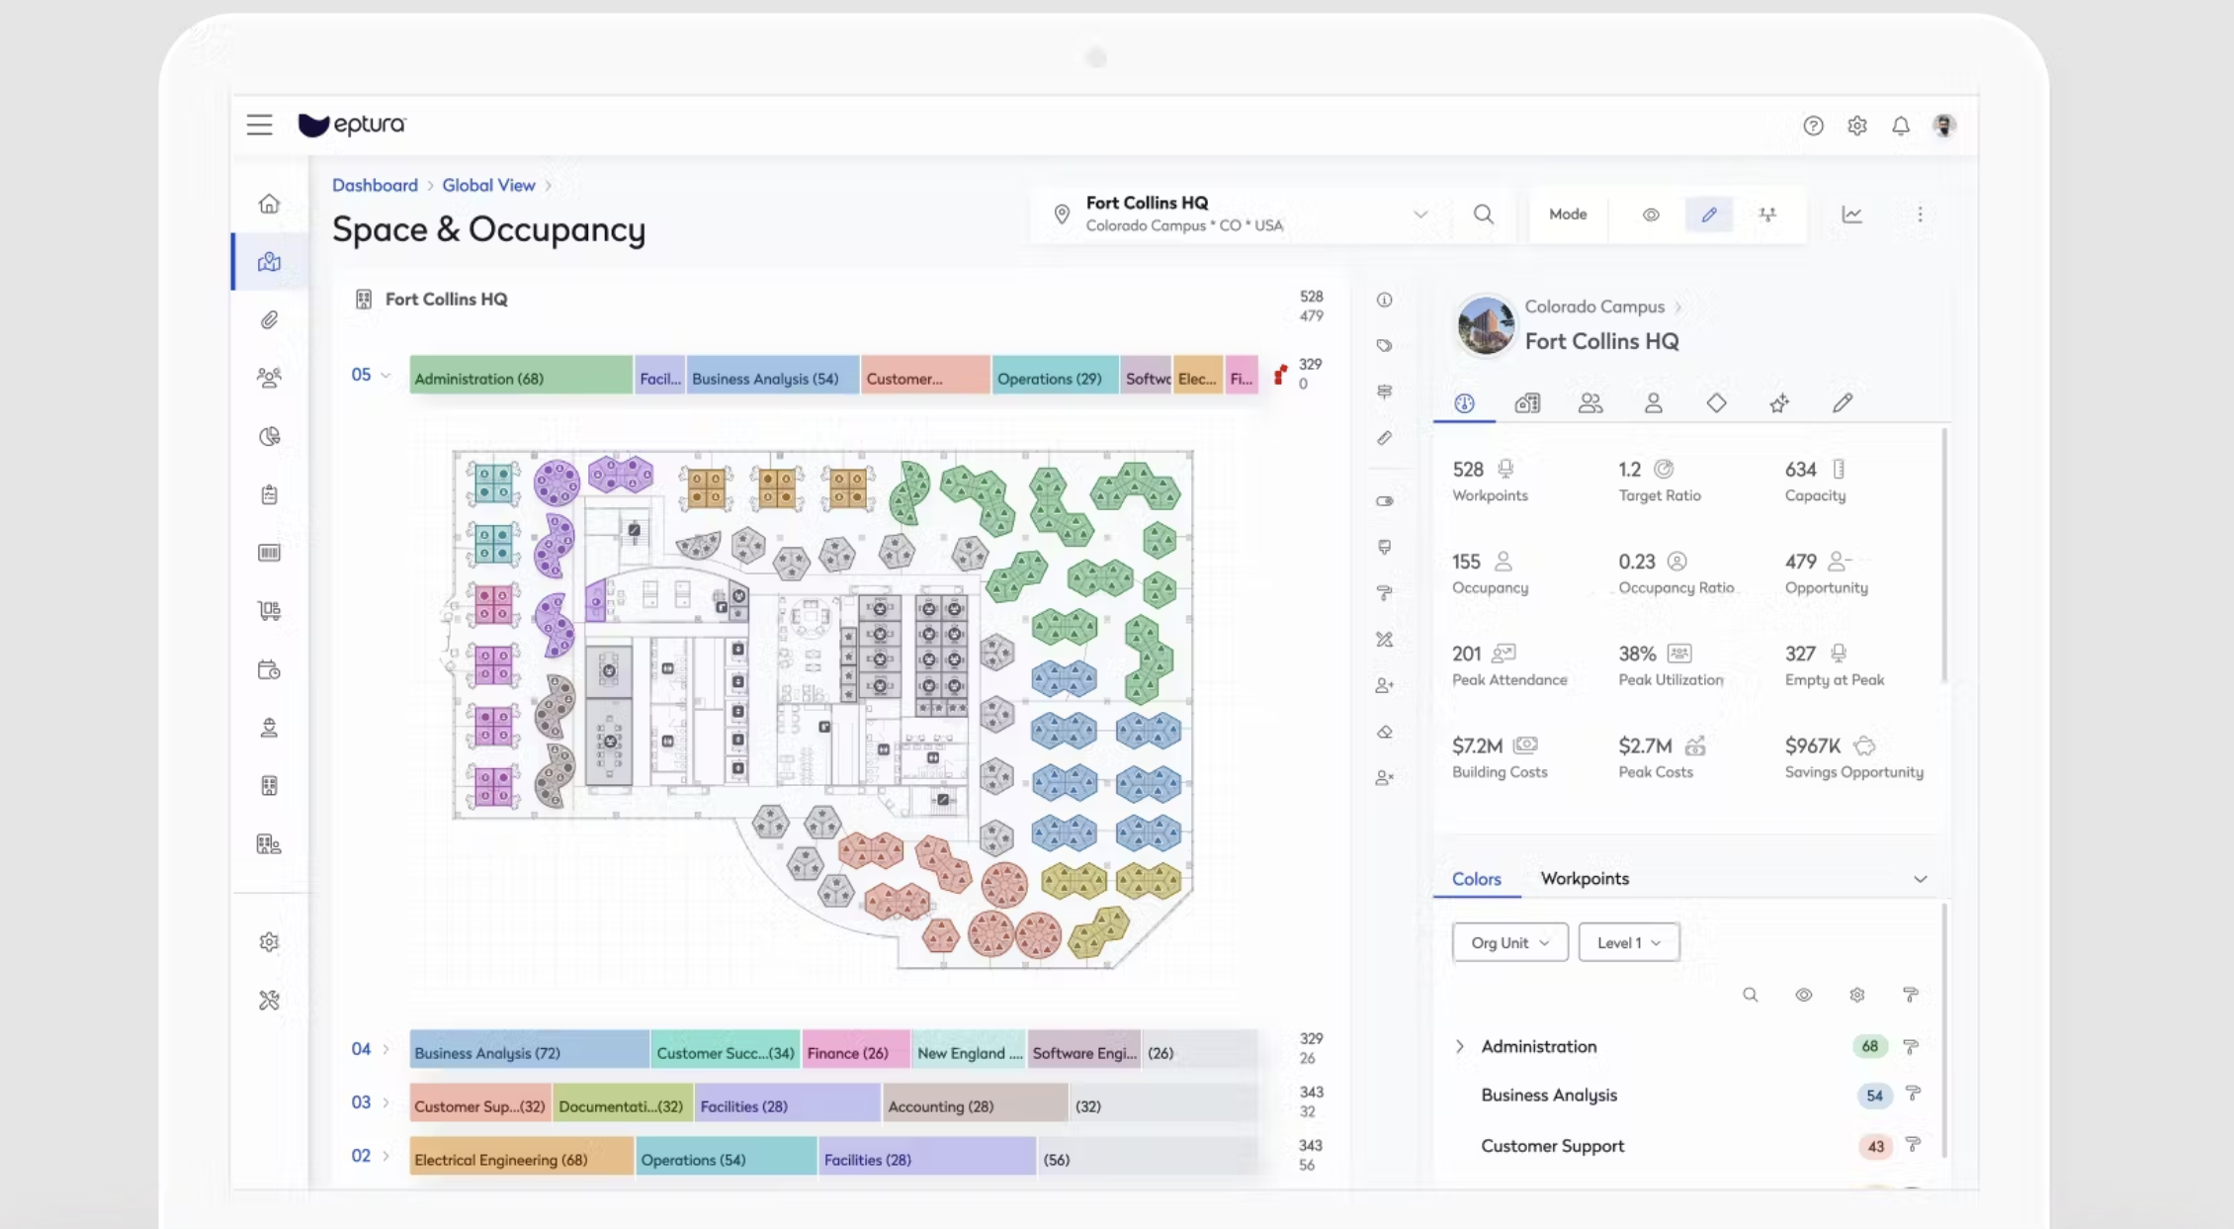The width and height of the screenshot is (2234, 1229).
Task: Switch to the Workpoints tab
Action: click(x=1585, y=878)
